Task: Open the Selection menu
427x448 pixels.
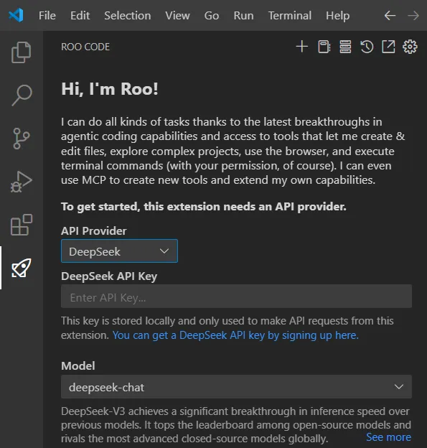Action: 128,15
